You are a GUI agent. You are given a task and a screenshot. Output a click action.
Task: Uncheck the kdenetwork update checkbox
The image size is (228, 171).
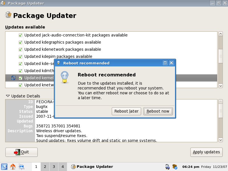click(x=21, y=49)
